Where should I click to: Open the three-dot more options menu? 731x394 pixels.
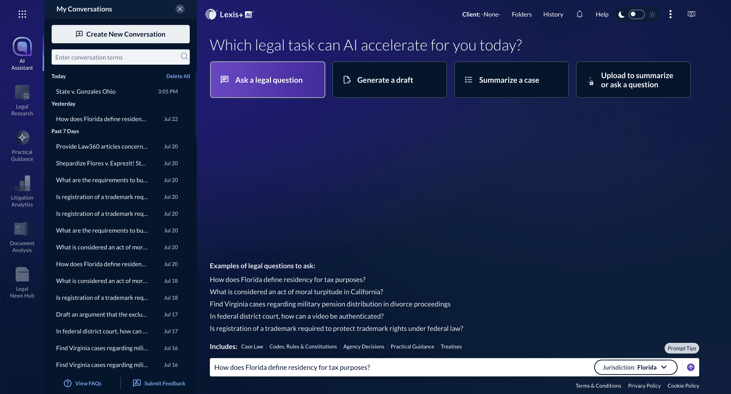[670, 14]
